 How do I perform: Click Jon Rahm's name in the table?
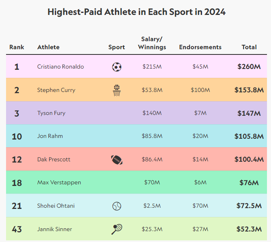[50, 136]
